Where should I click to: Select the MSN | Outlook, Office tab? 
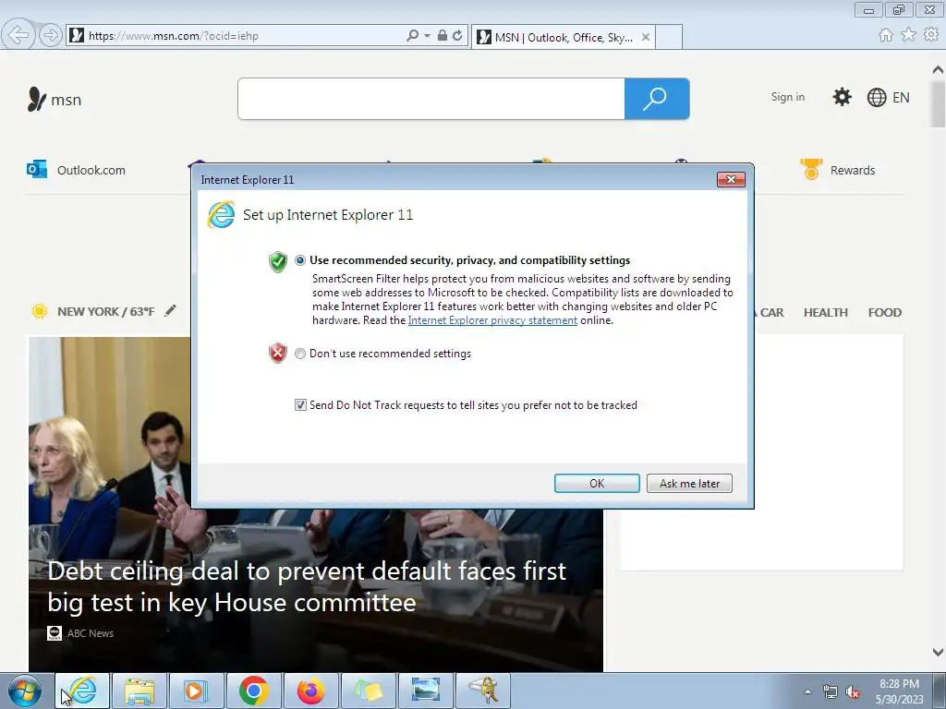coord(563,37)
